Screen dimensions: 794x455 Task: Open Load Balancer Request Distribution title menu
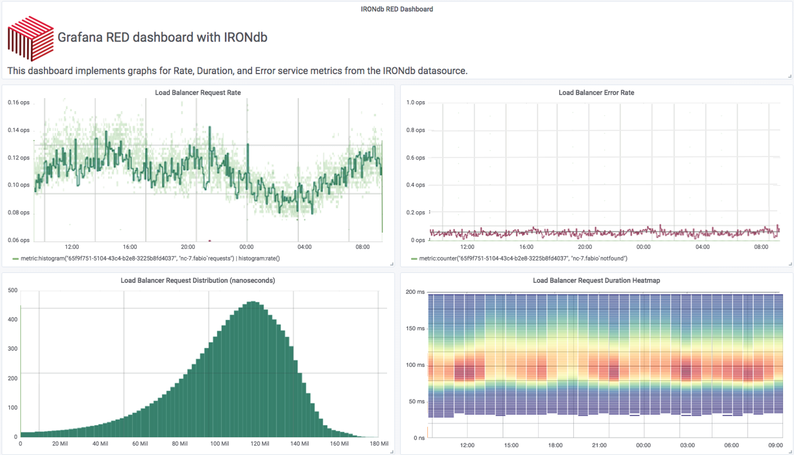click(x=198, y=280)
